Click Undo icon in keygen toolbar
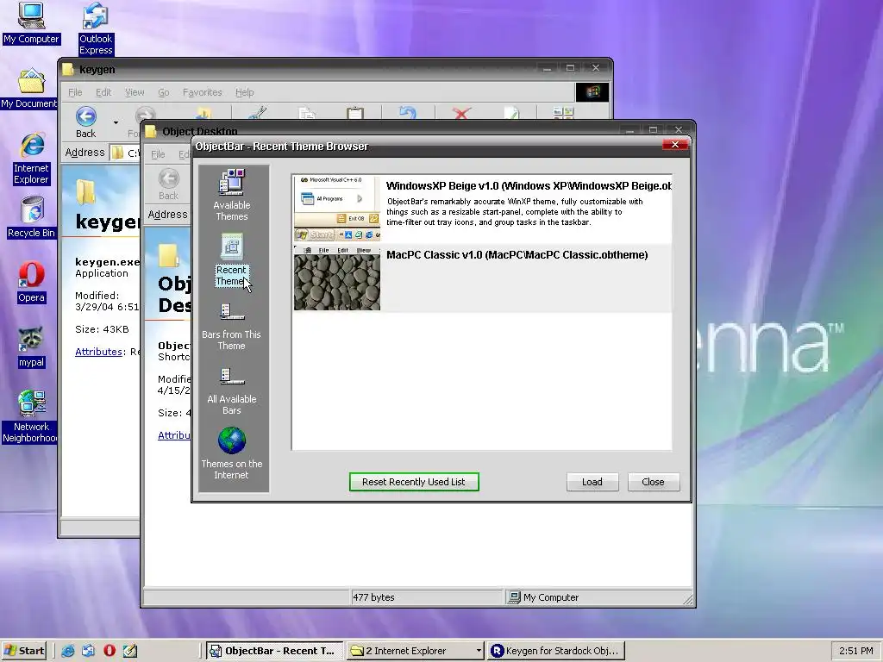The image size is (883, 662). click(x=407, y=113)
